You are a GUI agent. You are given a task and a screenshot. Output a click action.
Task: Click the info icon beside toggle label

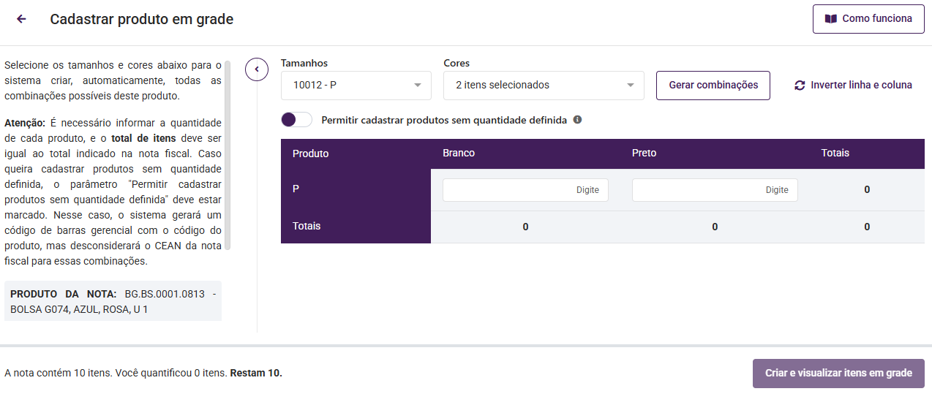[577, 120]
